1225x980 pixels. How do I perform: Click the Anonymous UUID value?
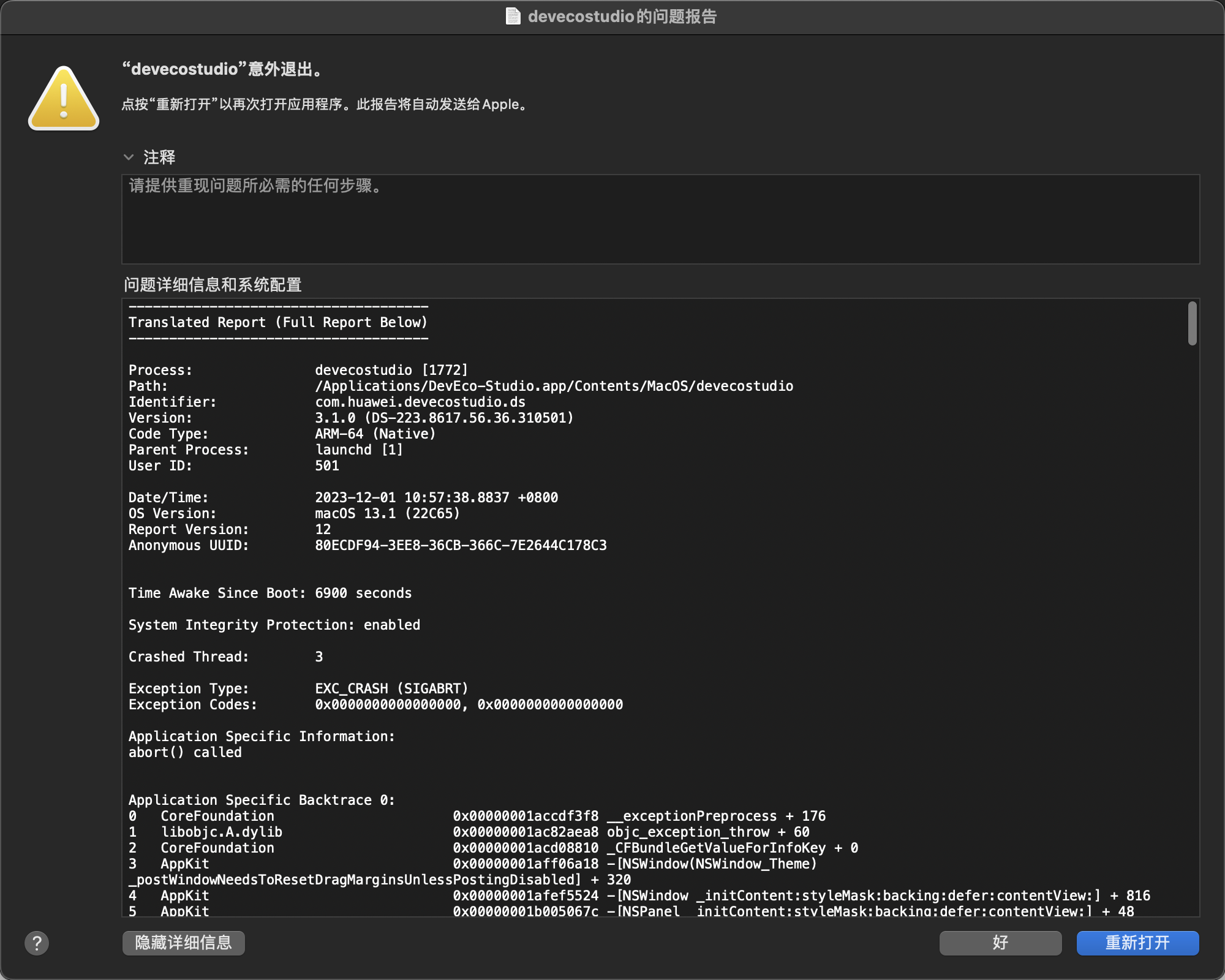(x=461, y=545)
